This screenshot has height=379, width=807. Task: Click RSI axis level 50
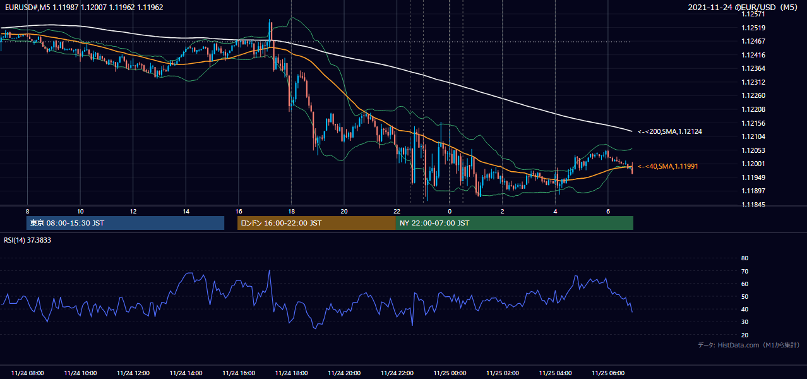click(744, 296)
